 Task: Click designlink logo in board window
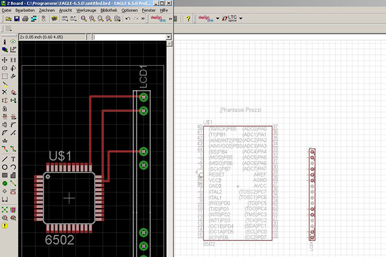click(158, 19)
